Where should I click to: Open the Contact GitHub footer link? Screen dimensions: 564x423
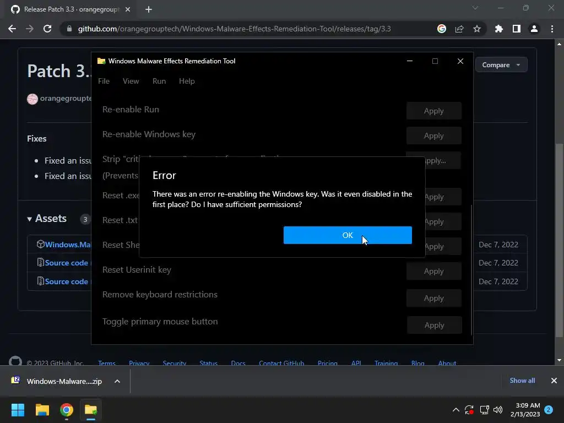pos(281,363)
